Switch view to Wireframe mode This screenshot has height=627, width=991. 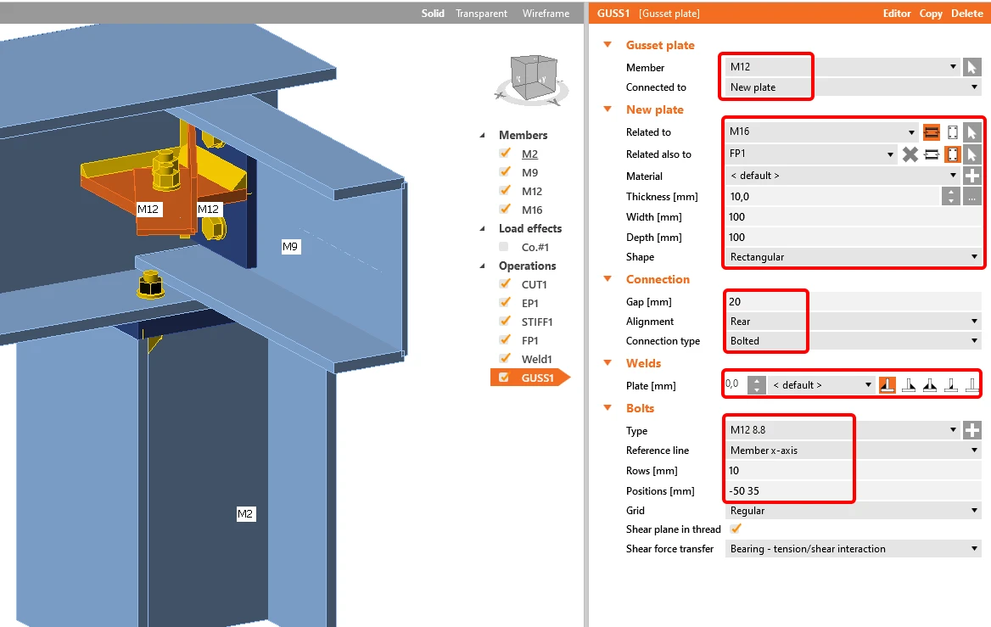pyautogui.click(x=546, y=14)
